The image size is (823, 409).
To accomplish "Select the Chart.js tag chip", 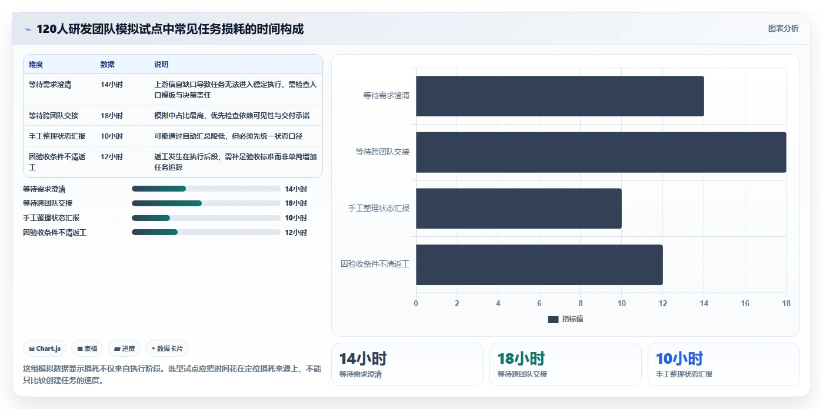I will point(45,348).
